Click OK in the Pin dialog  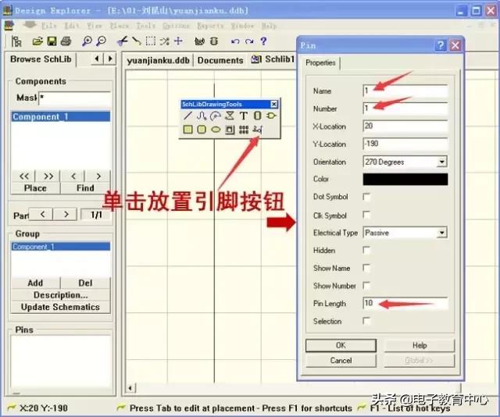341,345
